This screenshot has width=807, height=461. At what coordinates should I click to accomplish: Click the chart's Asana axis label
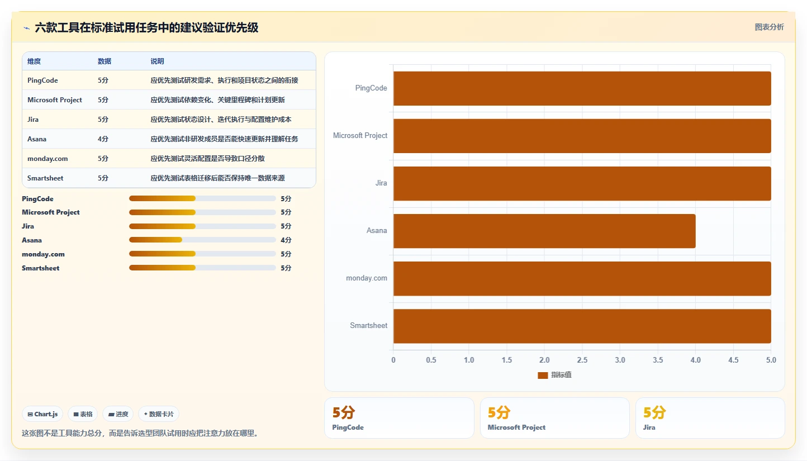click(377, 231)
